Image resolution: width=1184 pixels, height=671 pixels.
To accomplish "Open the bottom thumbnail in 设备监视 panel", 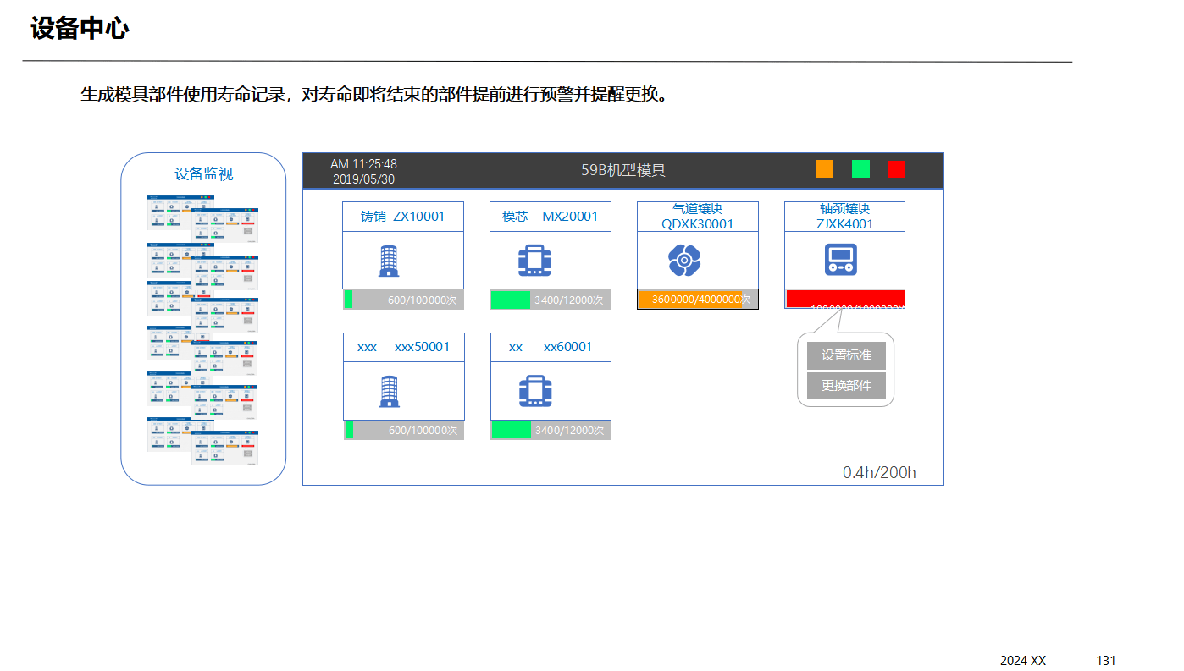I will pyautogui.click(x=225, y=448).
